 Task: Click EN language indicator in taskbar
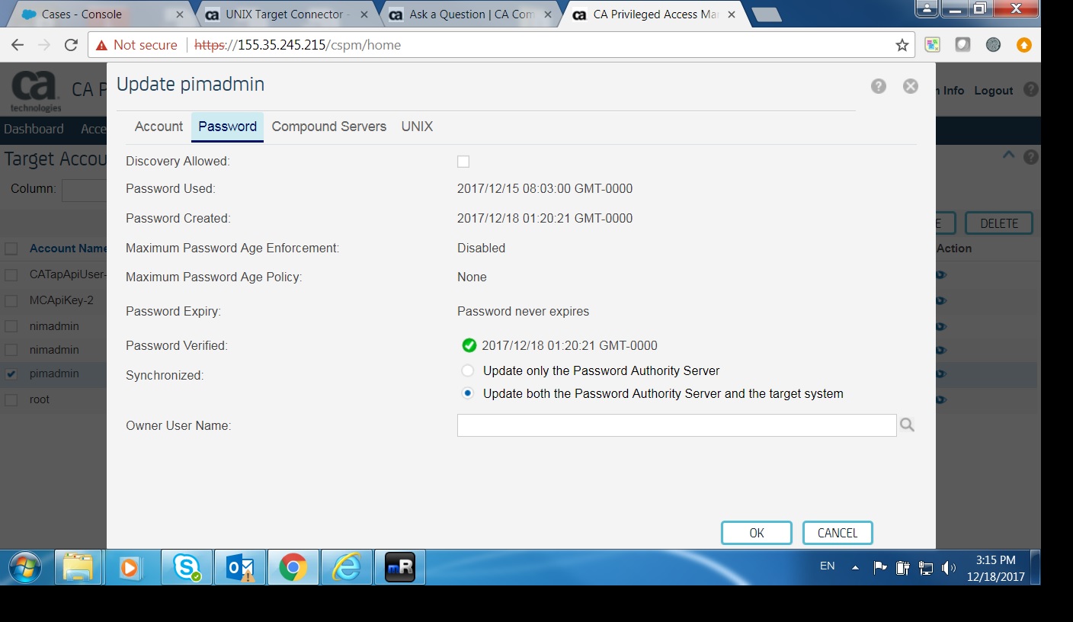827,566
